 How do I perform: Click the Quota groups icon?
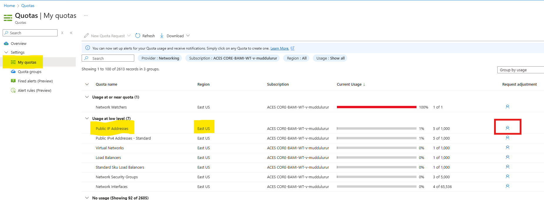pyautogui.click(x=13, y=72)
